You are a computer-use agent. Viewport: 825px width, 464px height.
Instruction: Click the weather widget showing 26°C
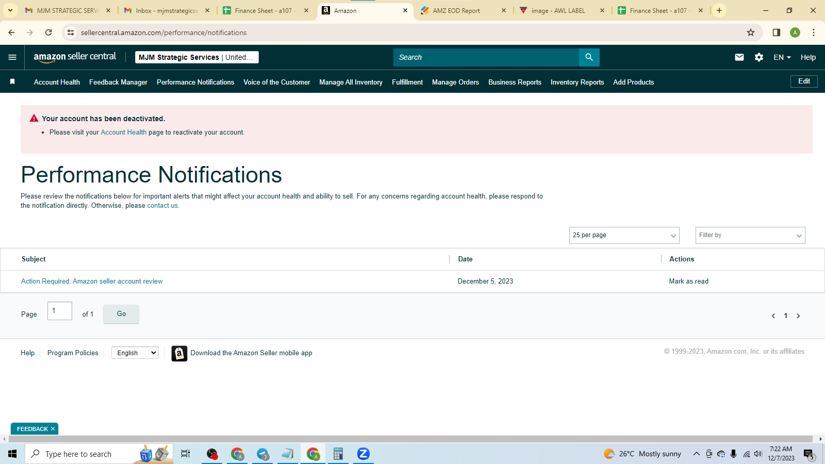[642, 454]
